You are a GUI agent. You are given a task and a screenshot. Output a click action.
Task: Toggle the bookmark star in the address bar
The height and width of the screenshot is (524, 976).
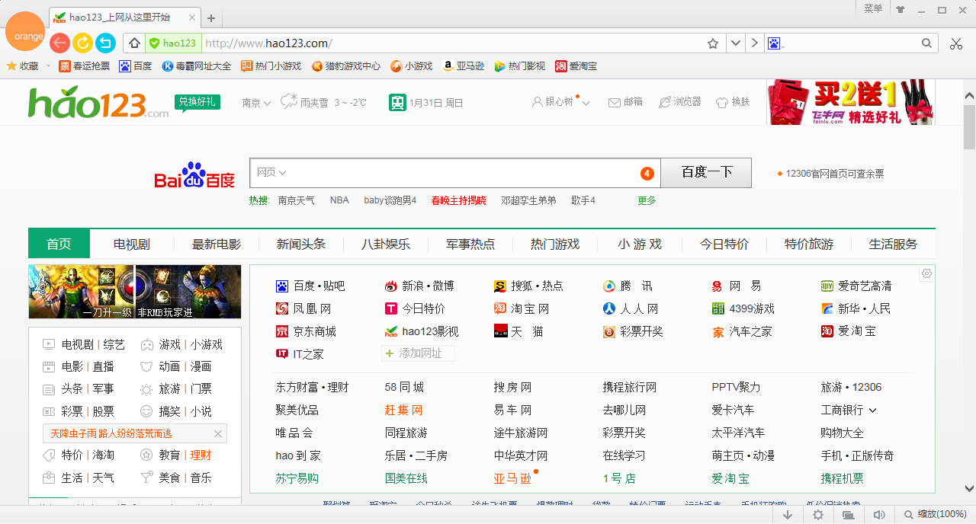pos(713,43)
